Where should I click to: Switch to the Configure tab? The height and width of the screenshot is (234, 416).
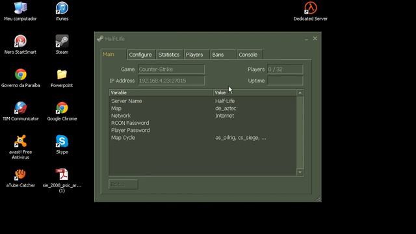click(141, 55)
